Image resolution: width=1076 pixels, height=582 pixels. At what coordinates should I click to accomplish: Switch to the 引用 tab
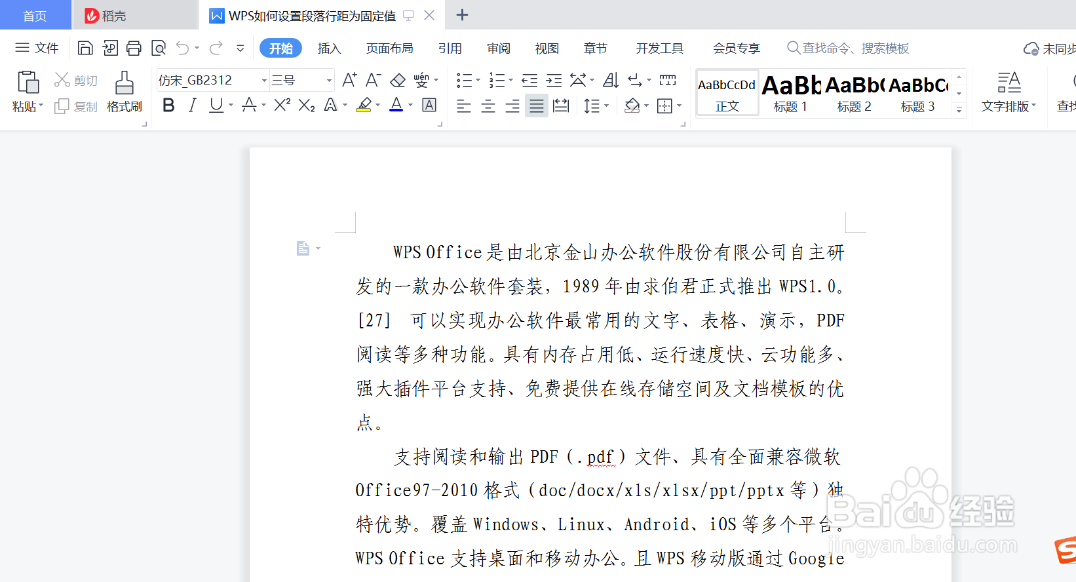[x=450, y=48]
